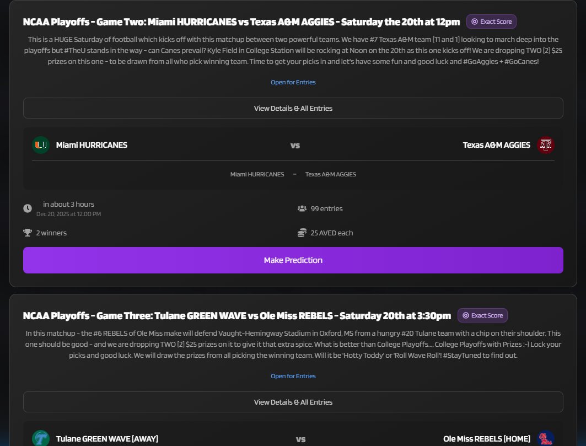Click the Tulane Green Wave team logo
The height and width of the screenshot is (446, 586).
tap(41, 438)
